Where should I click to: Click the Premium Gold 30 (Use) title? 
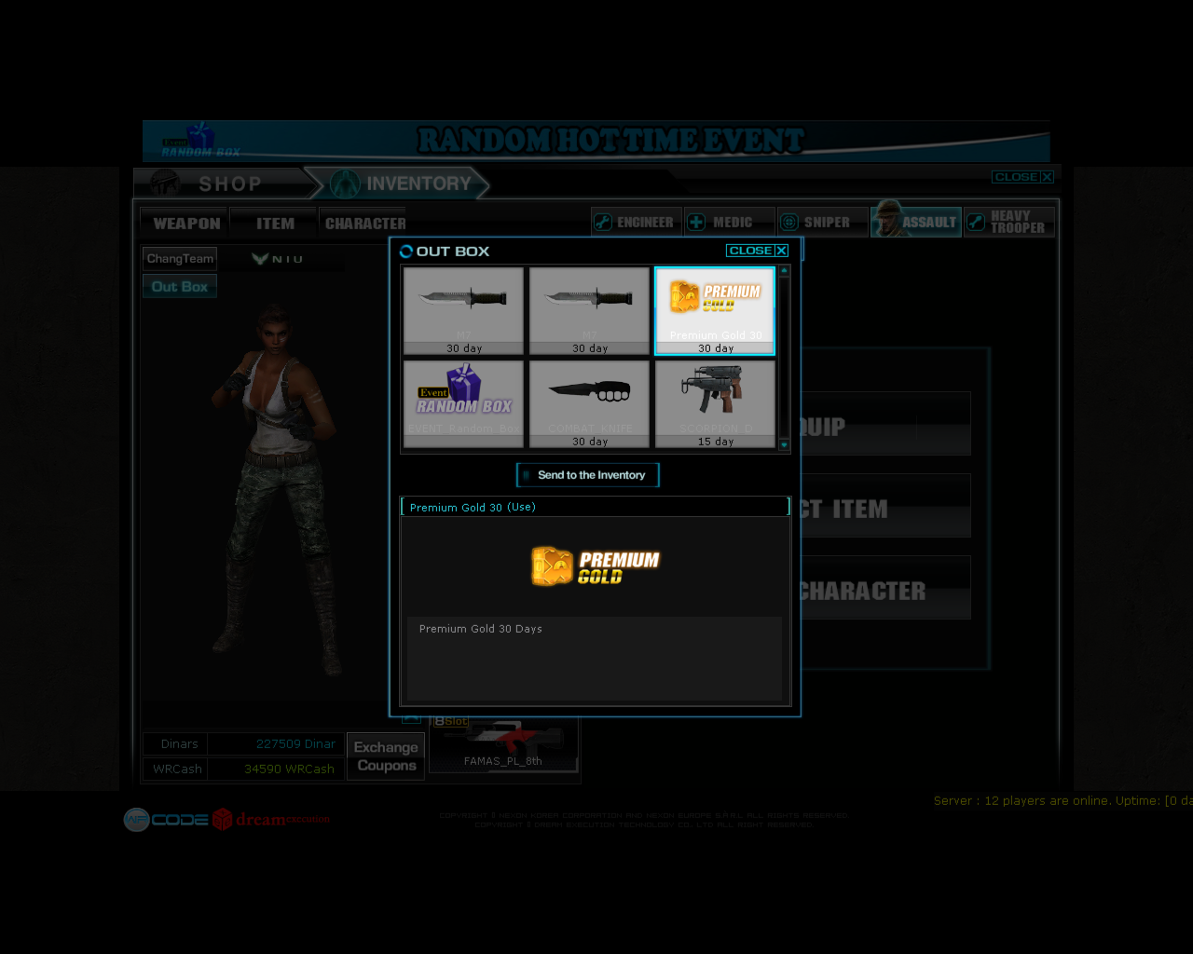click(473, 508)
